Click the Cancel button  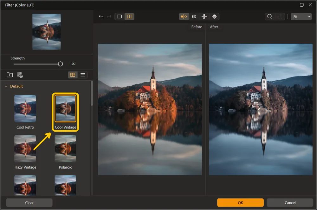pos(290,203)
